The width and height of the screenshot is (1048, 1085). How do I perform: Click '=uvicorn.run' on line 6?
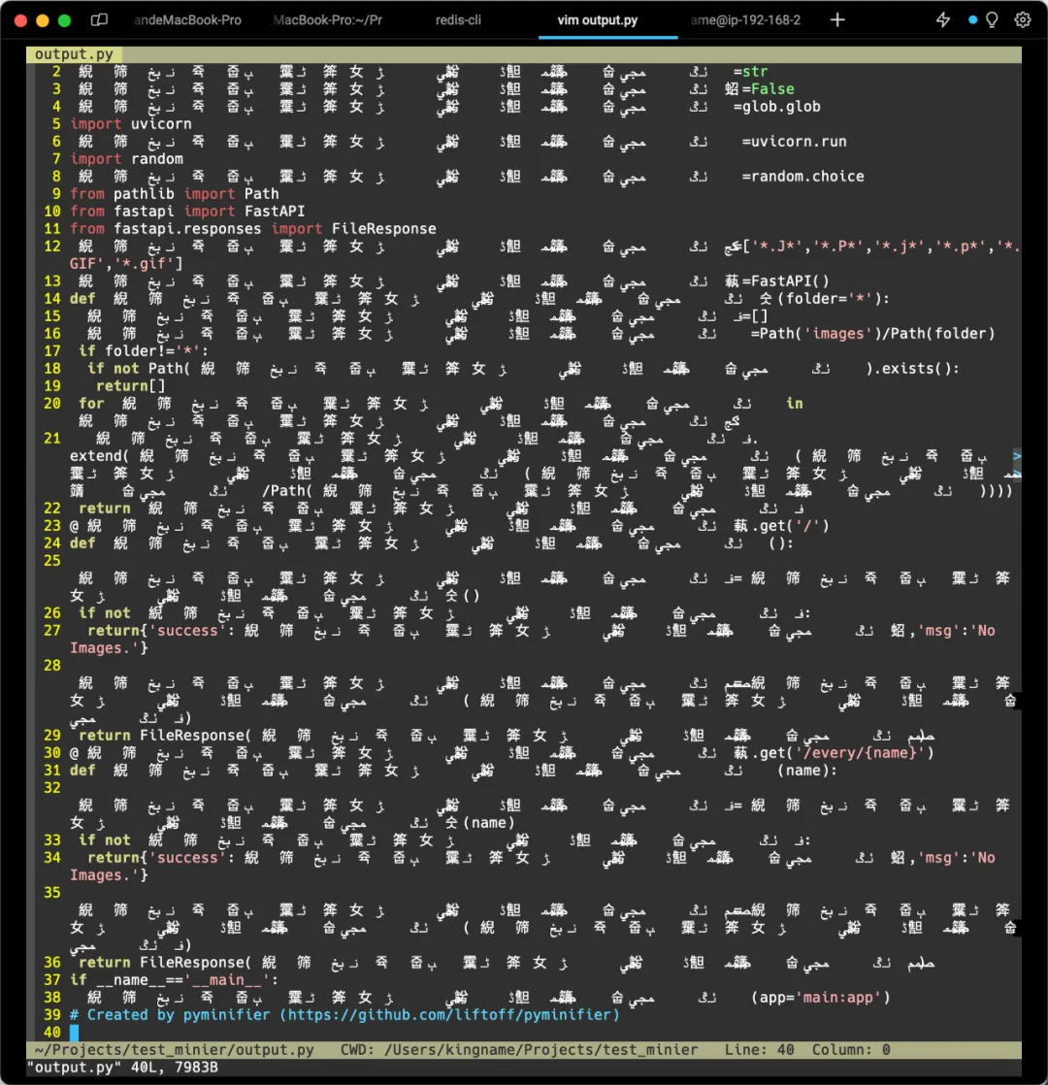point(794,141)
